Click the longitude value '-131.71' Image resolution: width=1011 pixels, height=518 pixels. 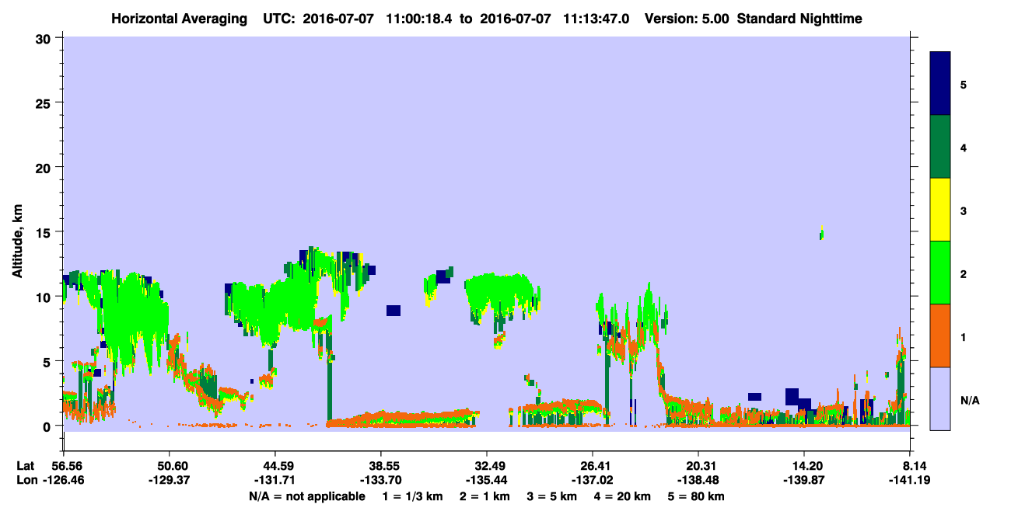point(275,481)
